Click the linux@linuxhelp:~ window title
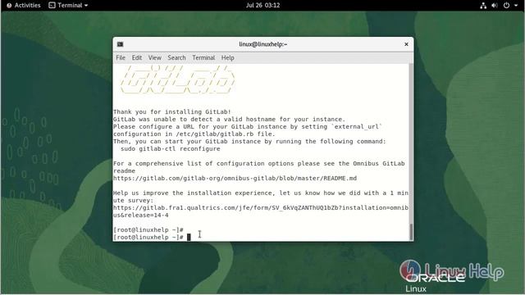525x295 pixels. (x=262, y=44)
